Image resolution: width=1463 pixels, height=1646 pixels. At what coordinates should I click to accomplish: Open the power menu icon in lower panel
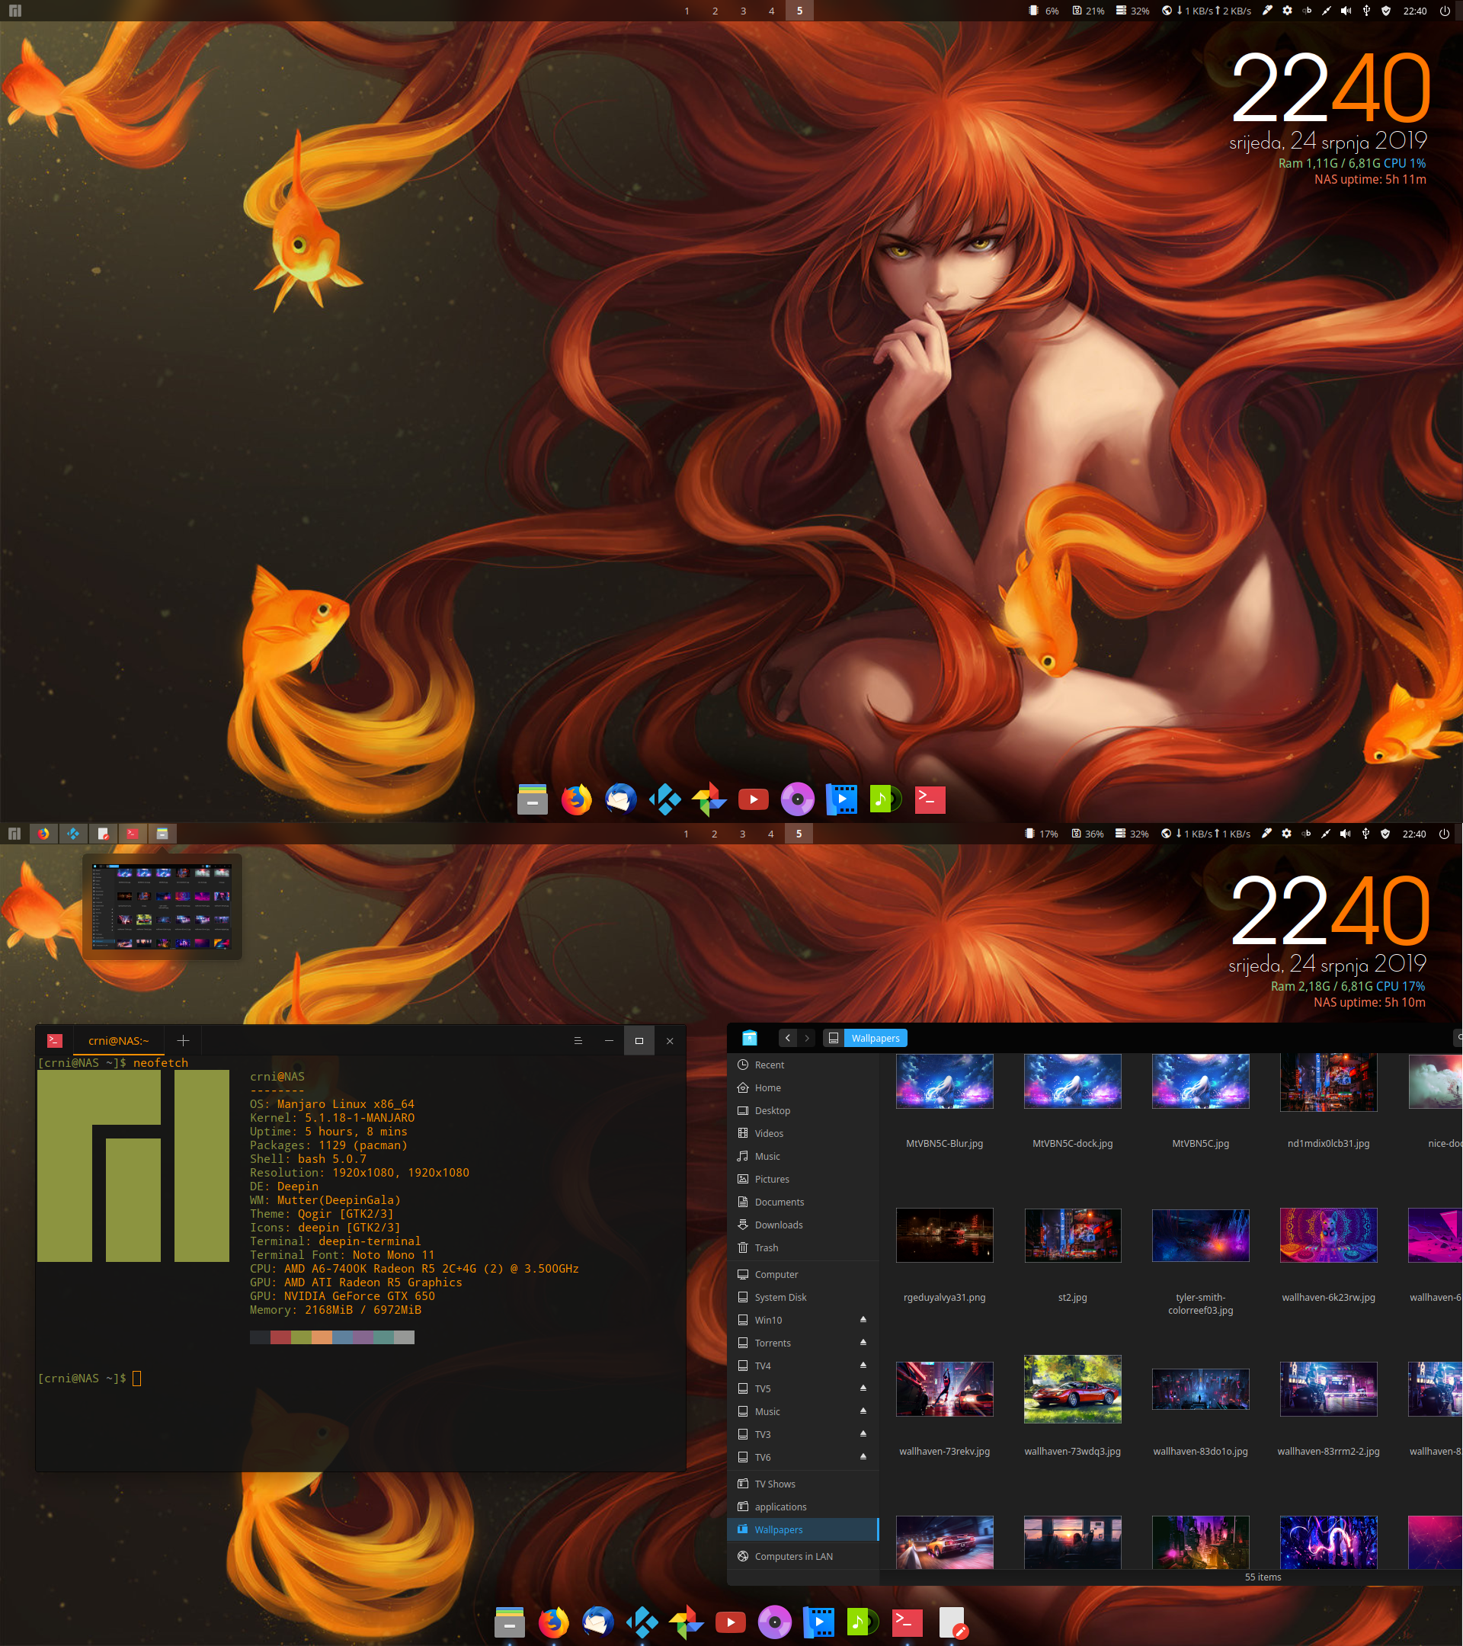(x=1445, y=834)
